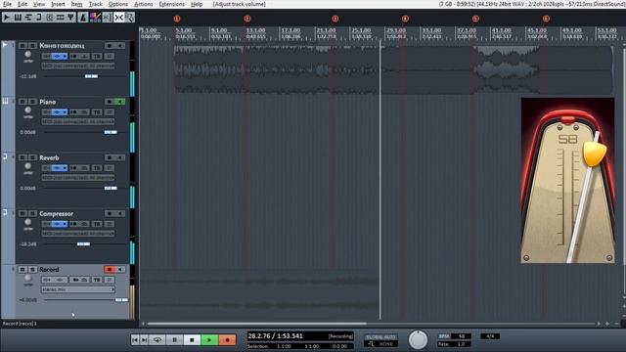This screenshot has width=626, height=352.
Task: Click the rightmost icon in the top toolbar
Action: (x=129, y=18)
